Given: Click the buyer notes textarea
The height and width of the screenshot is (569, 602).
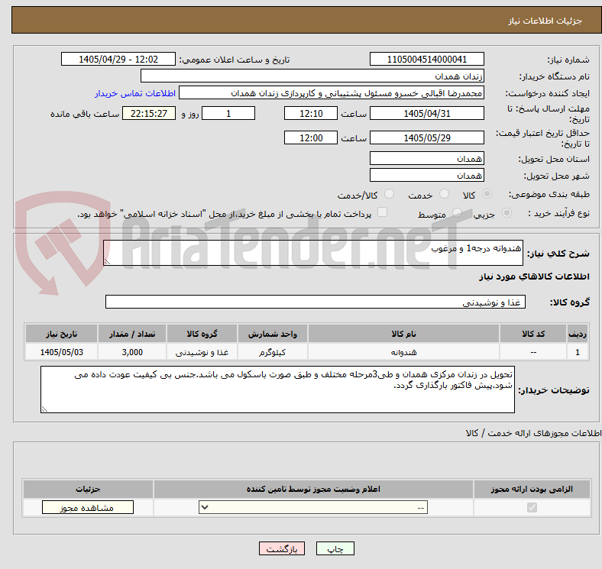Looking at the screenshot, I should (x=277, y=390).
